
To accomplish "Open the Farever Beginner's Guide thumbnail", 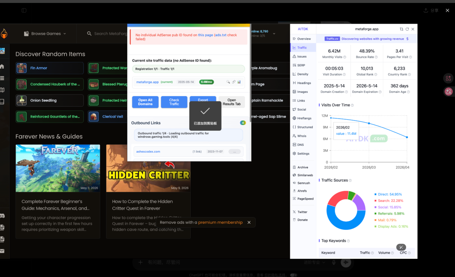I will point(58,168).
